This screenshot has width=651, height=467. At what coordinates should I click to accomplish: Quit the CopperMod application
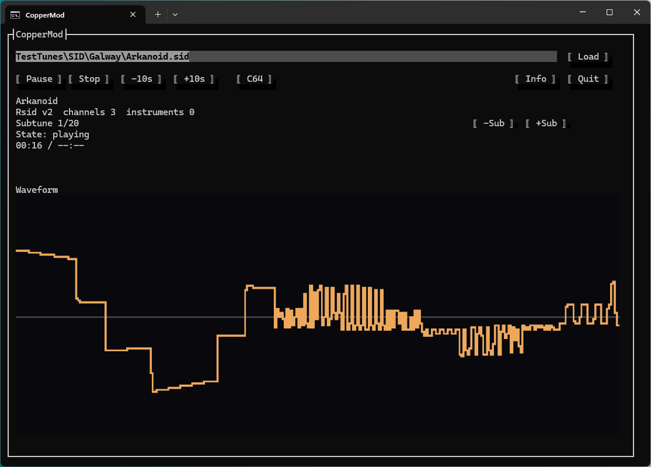[588, 79]
